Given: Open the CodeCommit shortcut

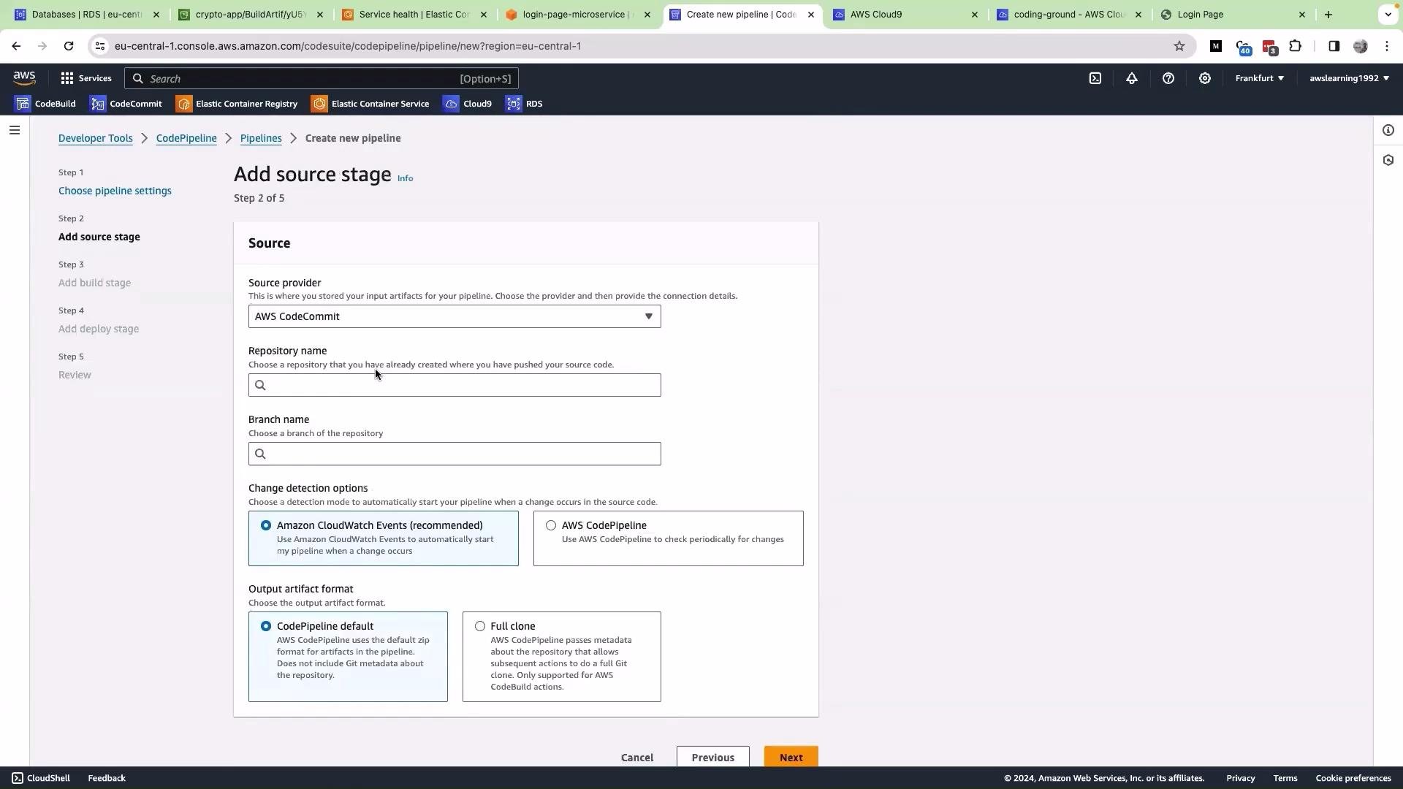Looking at the screenshot, I should tap(126, 104).
